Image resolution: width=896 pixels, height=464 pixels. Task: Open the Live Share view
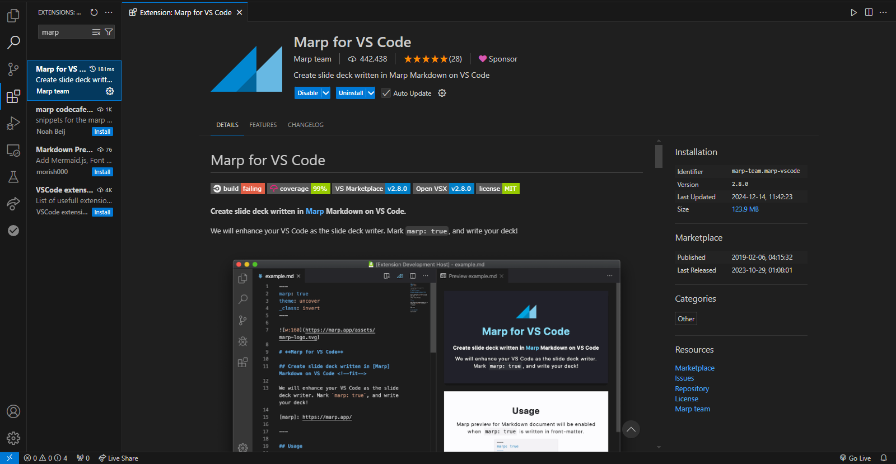click(x=13, y=204)
